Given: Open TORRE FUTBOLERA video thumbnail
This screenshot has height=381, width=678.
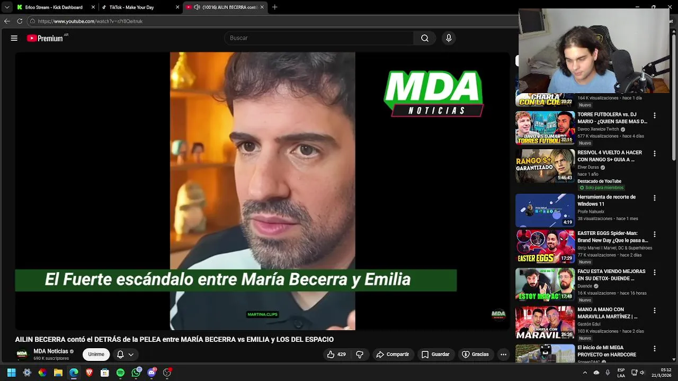Looking at the screenshot, I should pos(545,128).
